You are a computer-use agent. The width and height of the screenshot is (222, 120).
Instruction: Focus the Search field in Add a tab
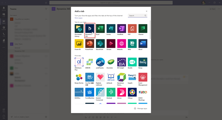138,16
